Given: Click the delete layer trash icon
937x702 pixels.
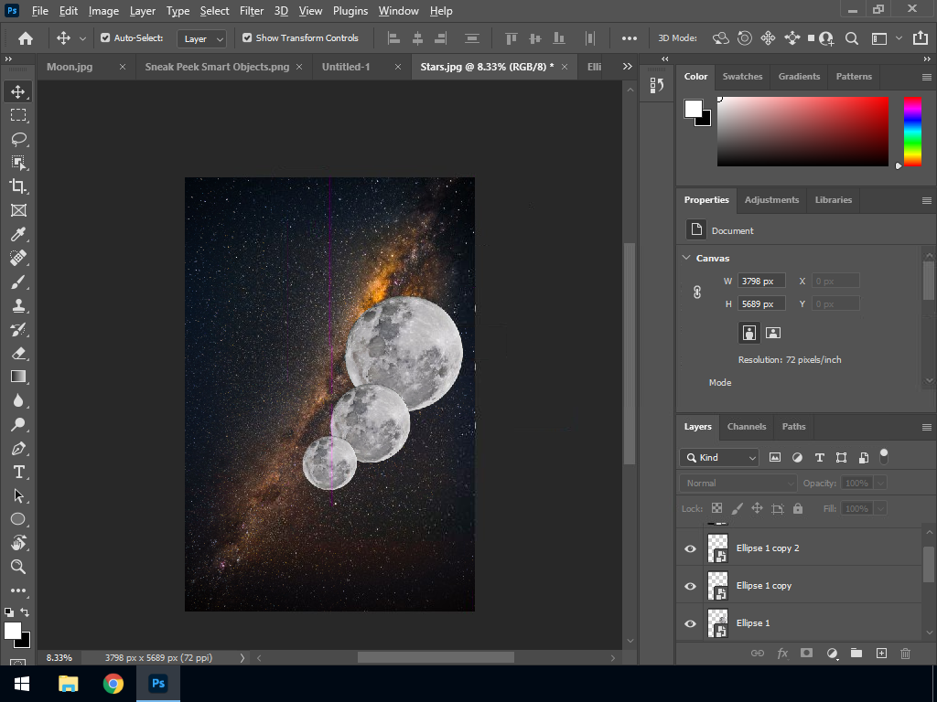Looking at the screenshot, I should (x=905, y=653).
